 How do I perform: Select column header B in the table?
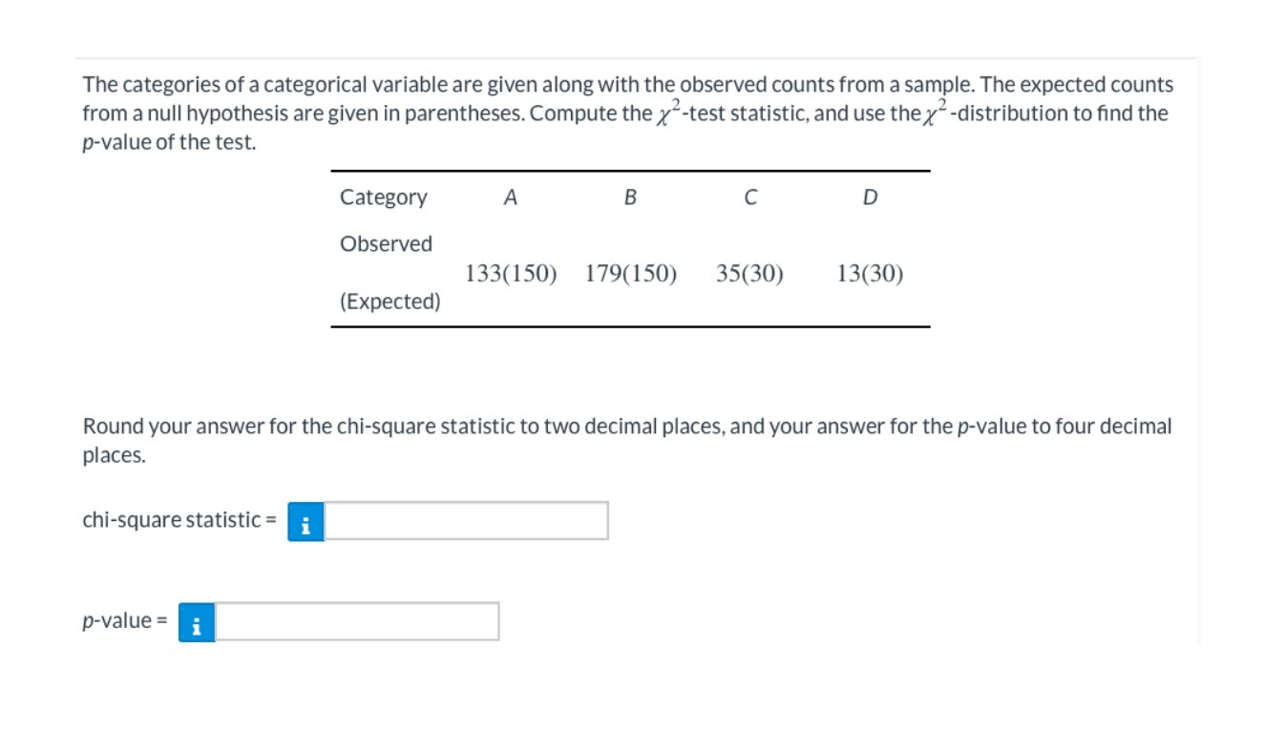pos(630,198)
